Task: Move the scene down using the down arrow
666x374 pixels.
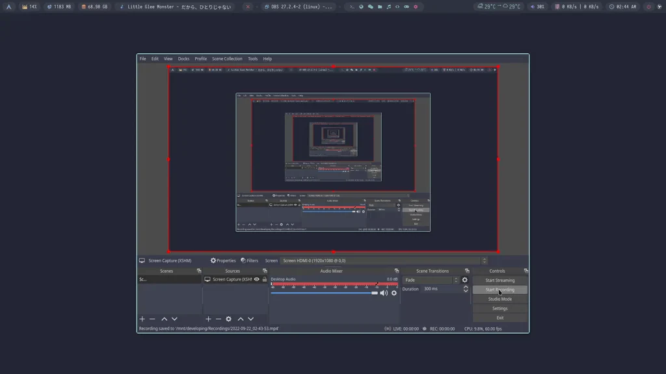Action: click(x=174, y=318)
